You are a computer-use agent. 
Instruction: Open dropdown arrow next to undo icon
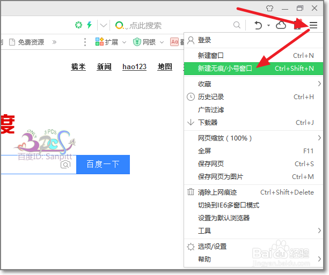(x=268, y=25)
